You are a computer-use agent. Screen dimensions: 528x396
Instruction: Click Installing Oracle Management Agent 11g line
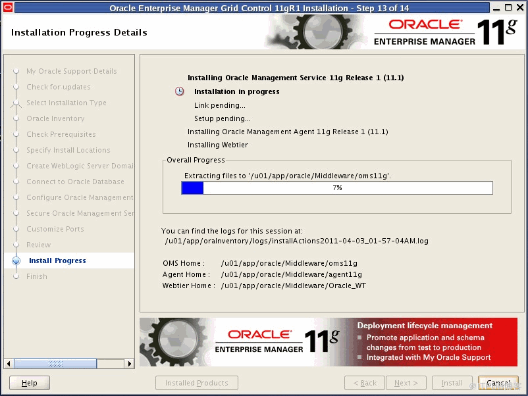[288, 132]
